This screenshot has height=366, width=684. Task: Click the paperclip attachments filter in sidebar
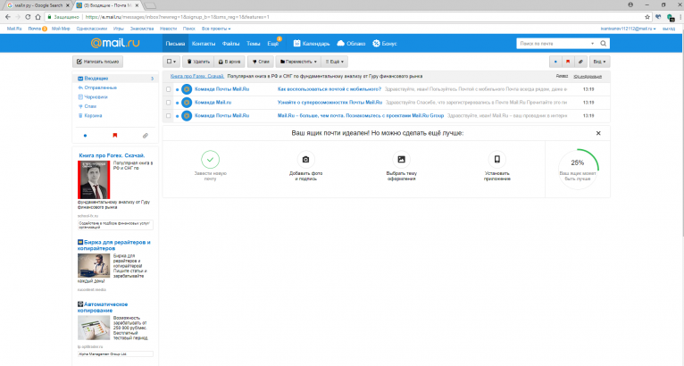145,135
